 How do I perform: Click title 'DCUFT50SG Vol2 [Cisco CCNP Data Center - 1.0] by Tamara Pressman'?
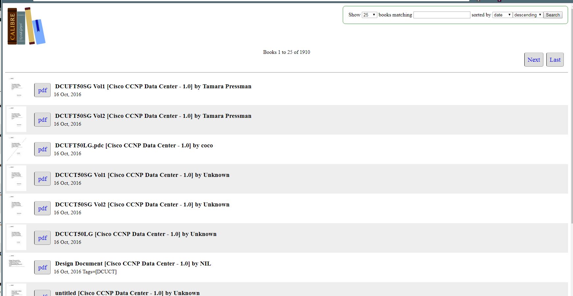pyautogui.click(x=153, y=116)
